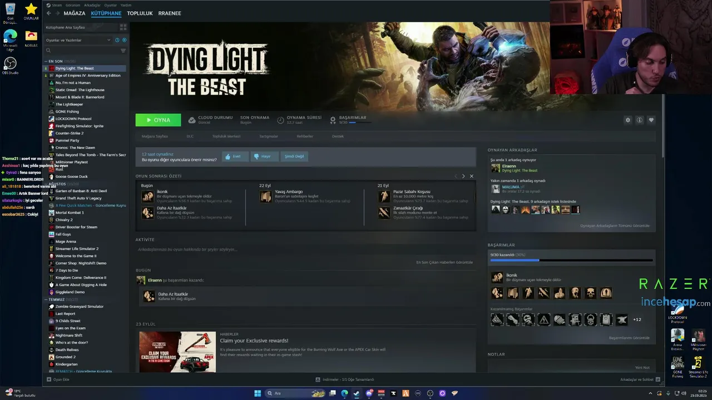Switch library to grid view icon
Viewport: 712px width, 400px height.
123,27
